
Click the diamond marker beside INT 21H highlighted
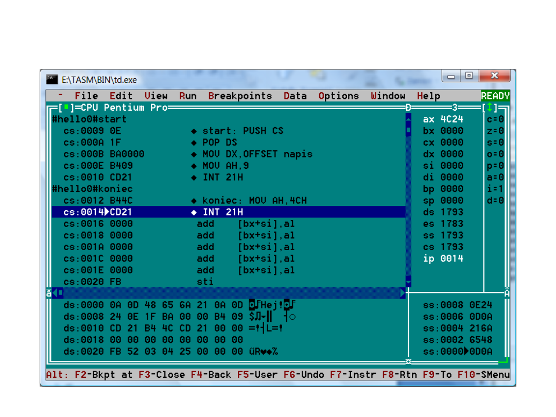pyautogui.click(x=194, y=212)
